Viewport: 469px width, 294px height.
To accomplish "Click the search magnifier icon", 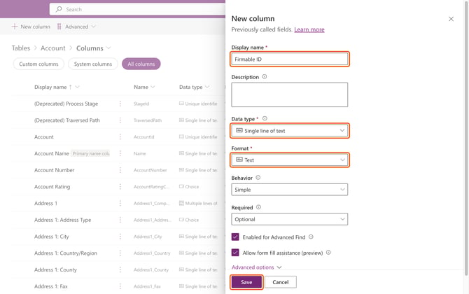I will pos(59,9).
